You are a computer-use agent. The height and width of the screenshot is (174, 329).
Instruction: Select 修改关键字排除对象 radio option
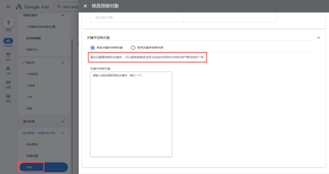pos(93,48)
